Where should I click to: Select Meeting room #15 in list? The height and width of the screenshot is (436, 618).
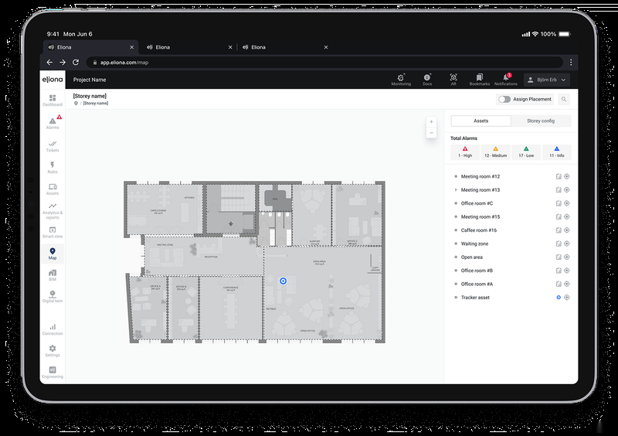click(x=480, y=216)
